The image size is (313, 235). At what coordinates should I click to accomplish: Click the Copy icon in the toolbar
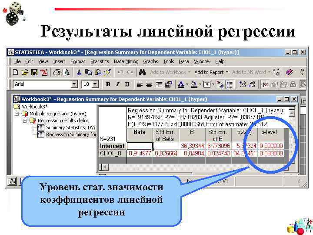point(88,72)
